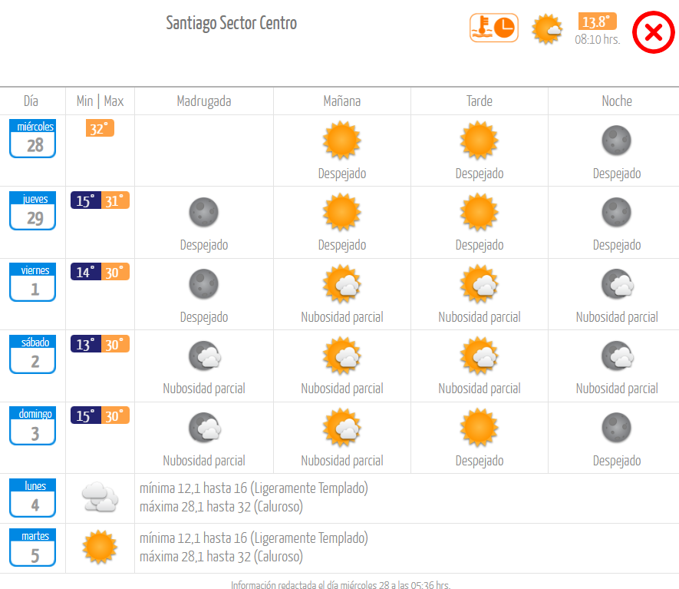679x589 pixels.
Task: Select the miércoles 28 calendar icon
Action: 33,138
